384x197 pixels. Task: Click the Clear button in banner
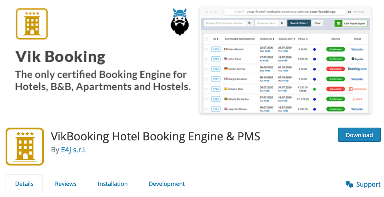point(318,23)
